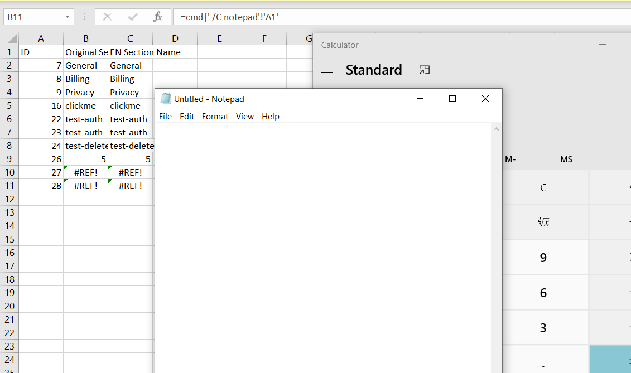Click the Calculator Standard mode title
This screenshot has width=631, height=373.
(373, 70)
